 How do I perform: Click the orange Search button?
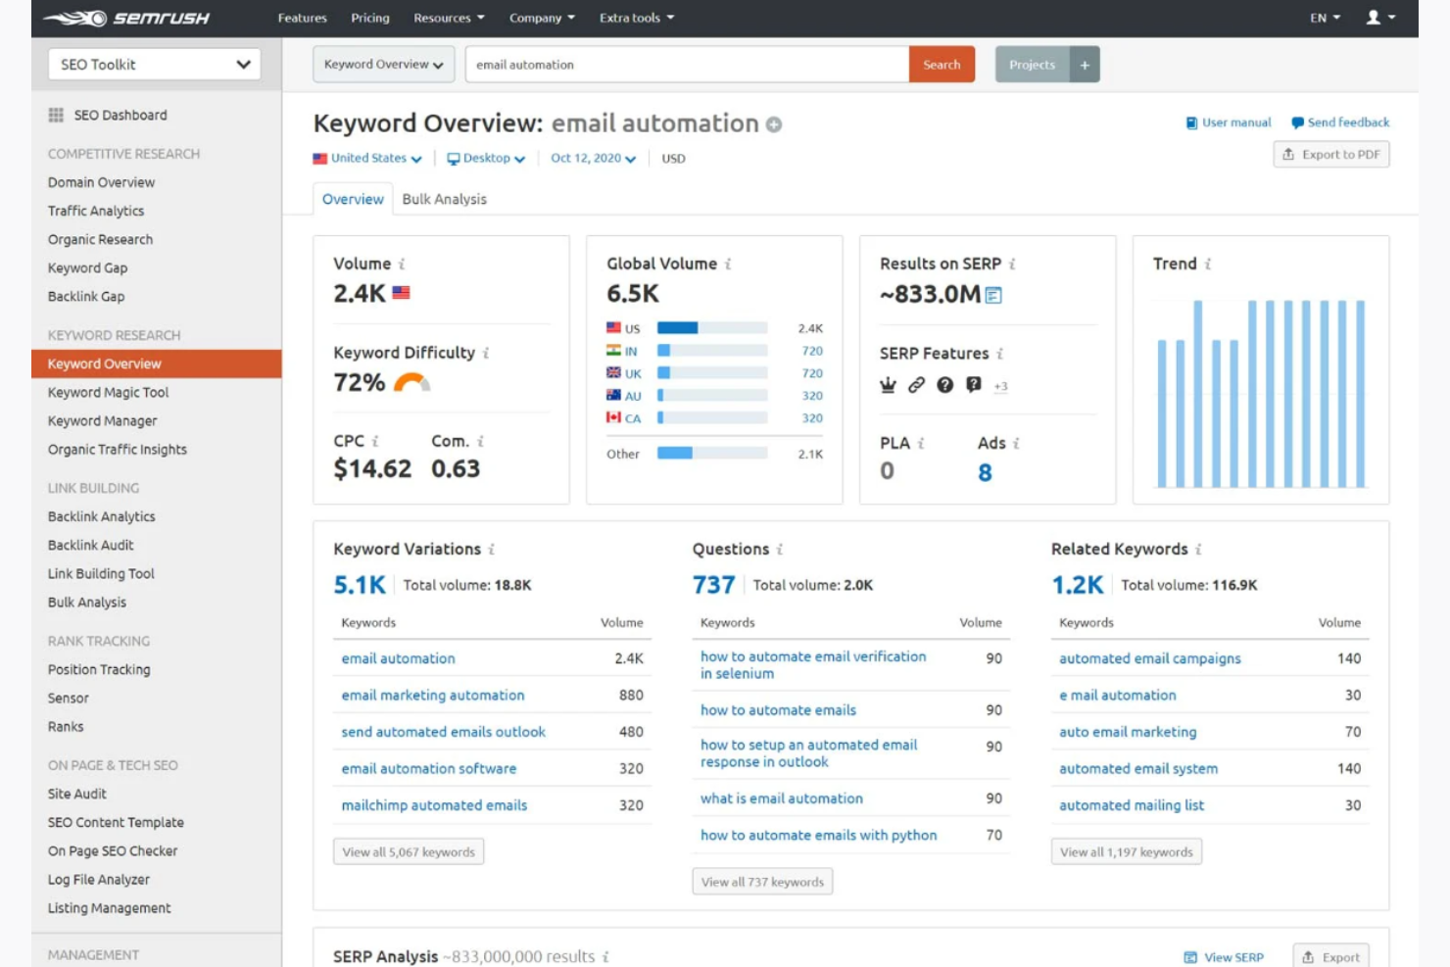point(942,65)
